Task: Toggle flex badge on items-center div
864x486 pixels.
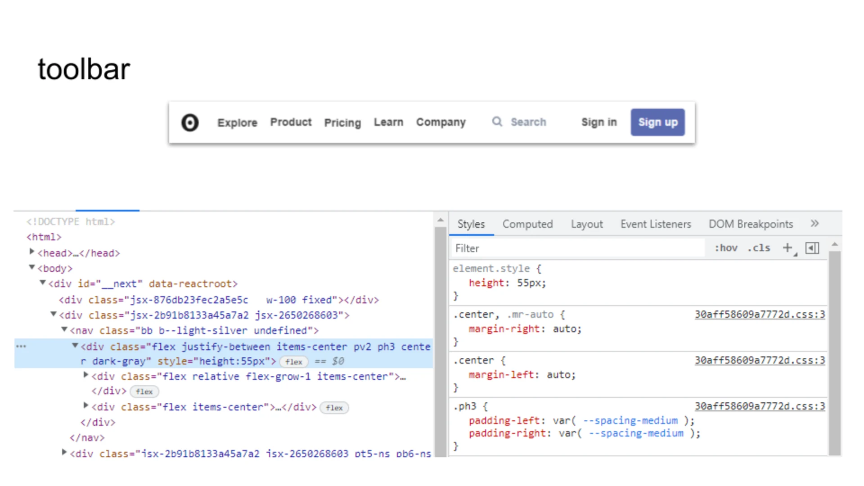Action: tap(334, 408)
